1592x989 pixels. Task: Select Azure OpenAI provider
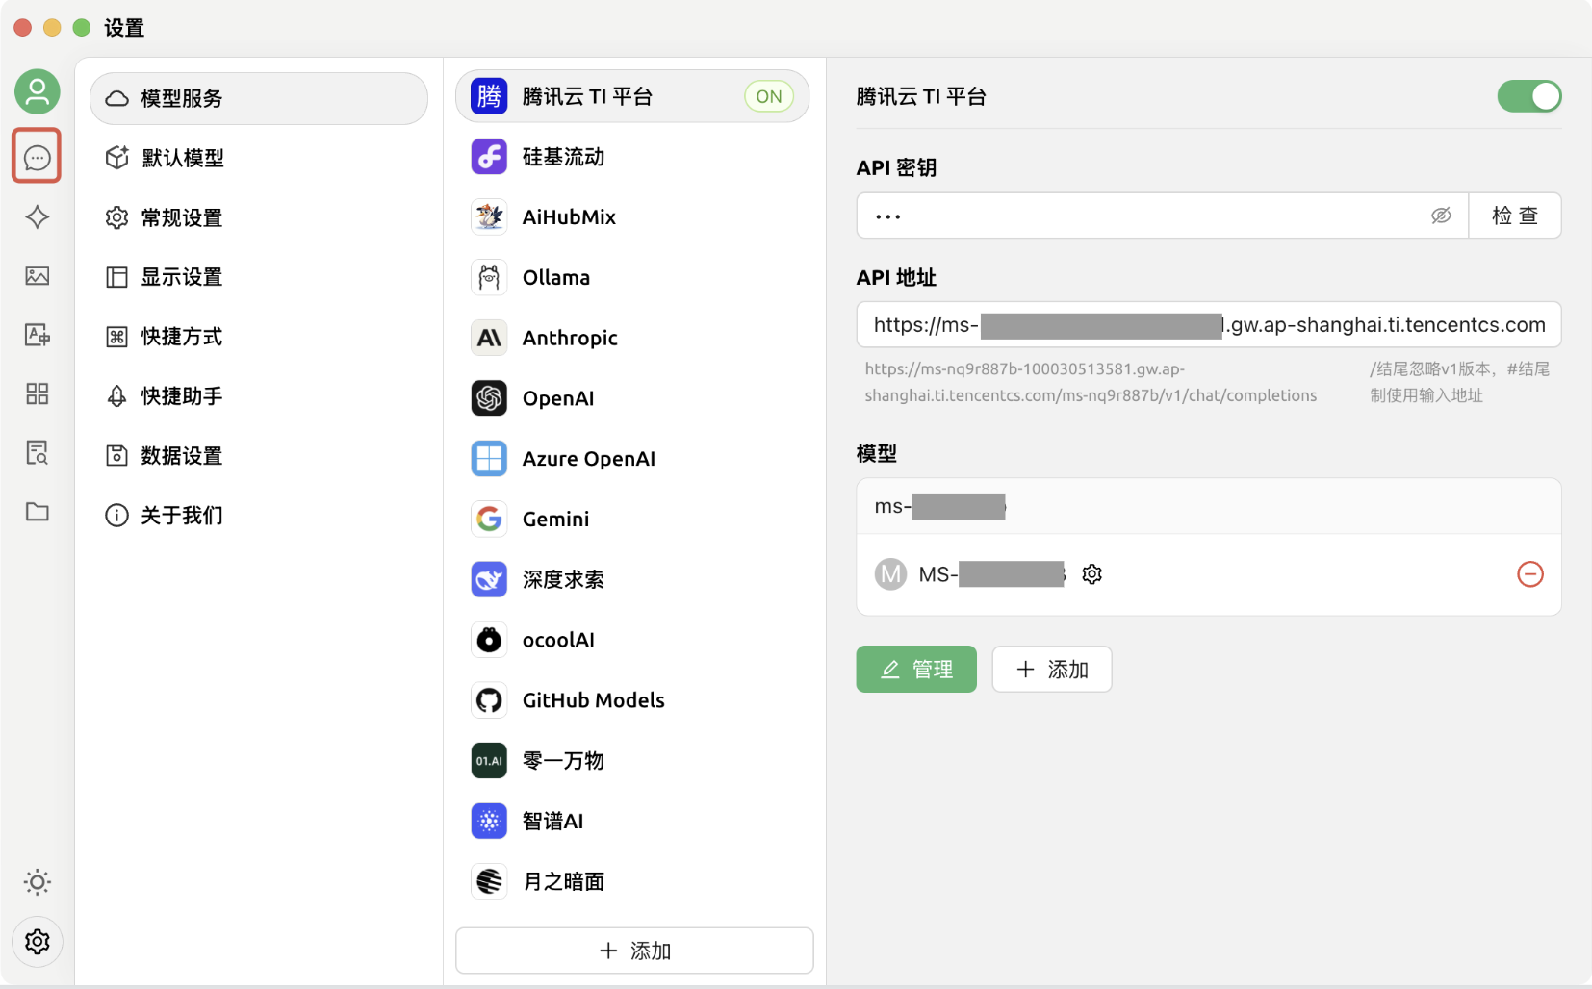(x=632, y=459)
